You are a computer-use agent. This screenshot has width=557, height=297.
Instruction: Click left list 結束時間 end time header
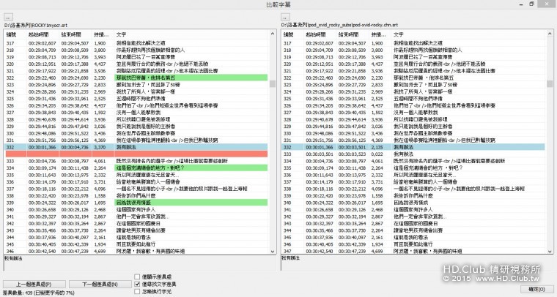tap(75, 34)
